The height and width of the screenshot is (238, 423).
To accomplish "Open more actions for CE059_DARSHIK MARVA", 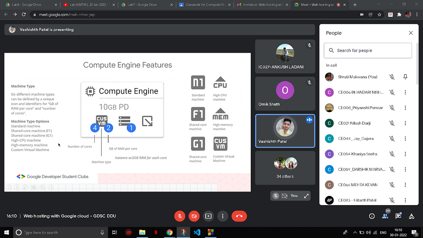I will 405,169.
